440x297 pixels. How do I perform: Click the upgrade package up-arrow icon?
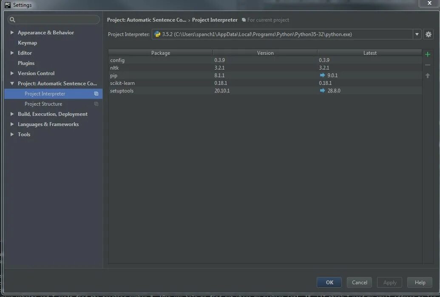[x=428, y=76]
